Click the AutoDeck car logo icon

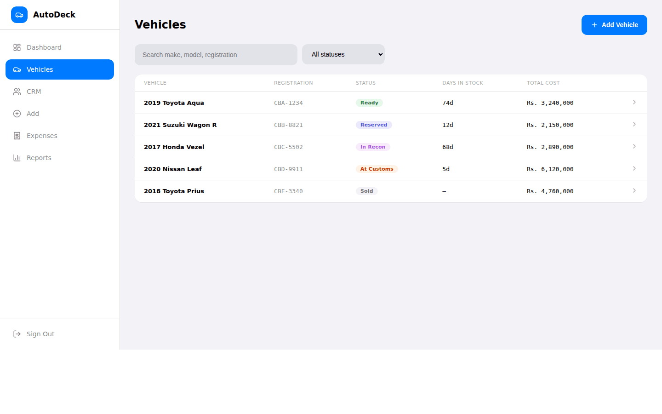click(x=19, y=15)
